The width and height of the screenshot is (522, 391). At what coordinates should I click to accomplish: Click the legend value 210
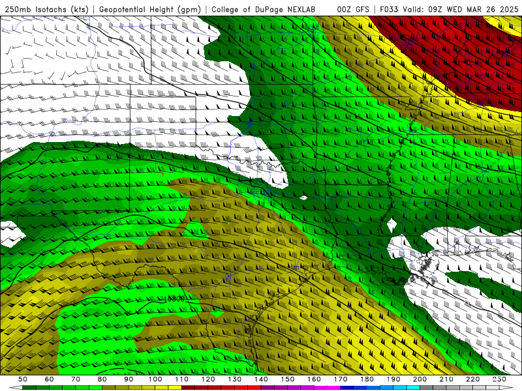tap(446, 379)
